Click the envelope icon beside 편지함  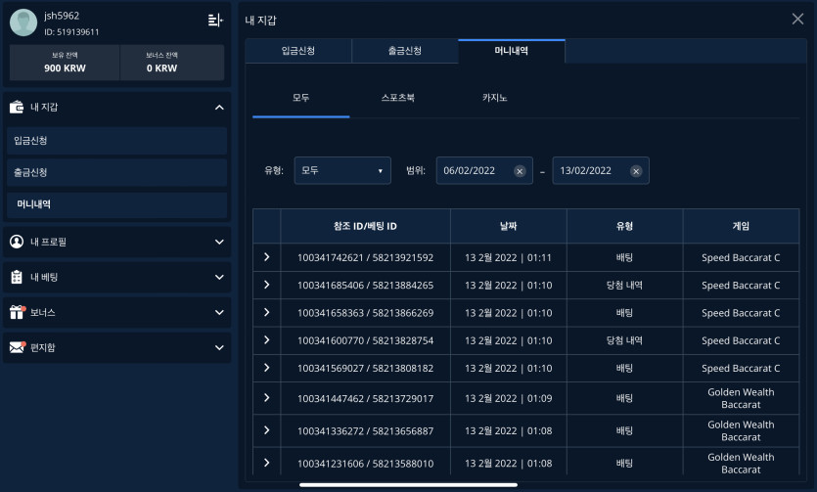click(18, 346)
